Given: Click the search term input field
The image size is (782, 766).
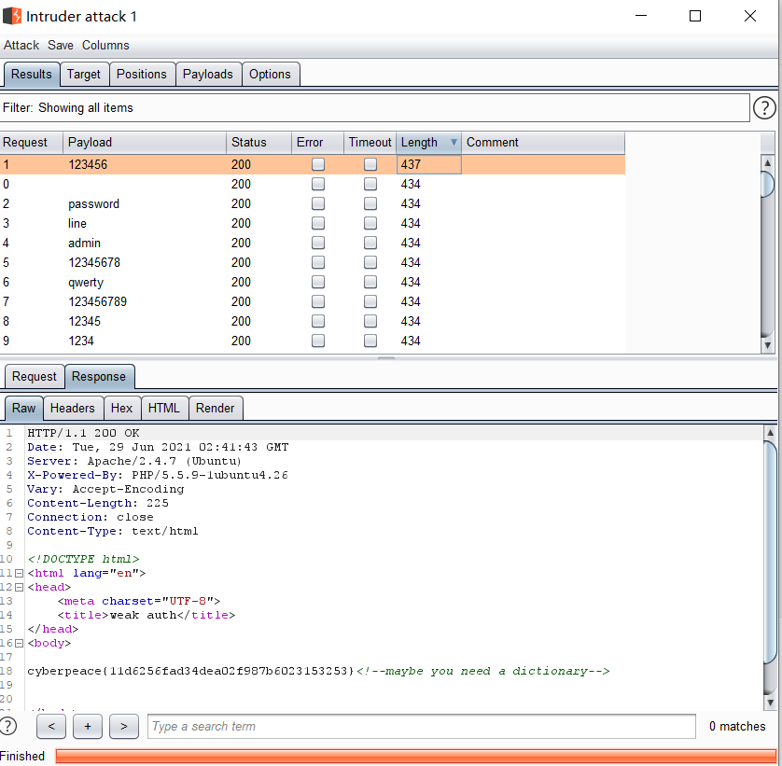Looking at the screenshot, I should tap(421, 726).
